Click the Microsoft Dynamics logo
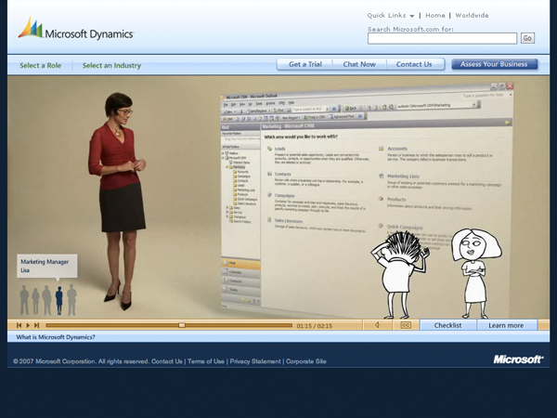 (76, 29)
